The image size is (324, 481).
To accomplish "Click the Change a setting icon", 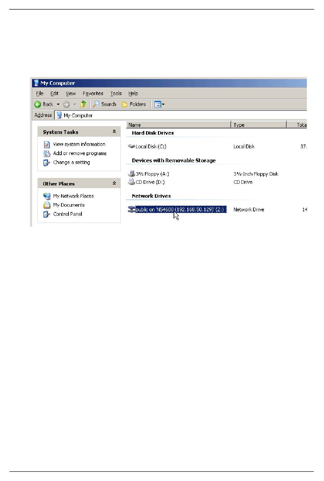I will (x=47, y=163).
